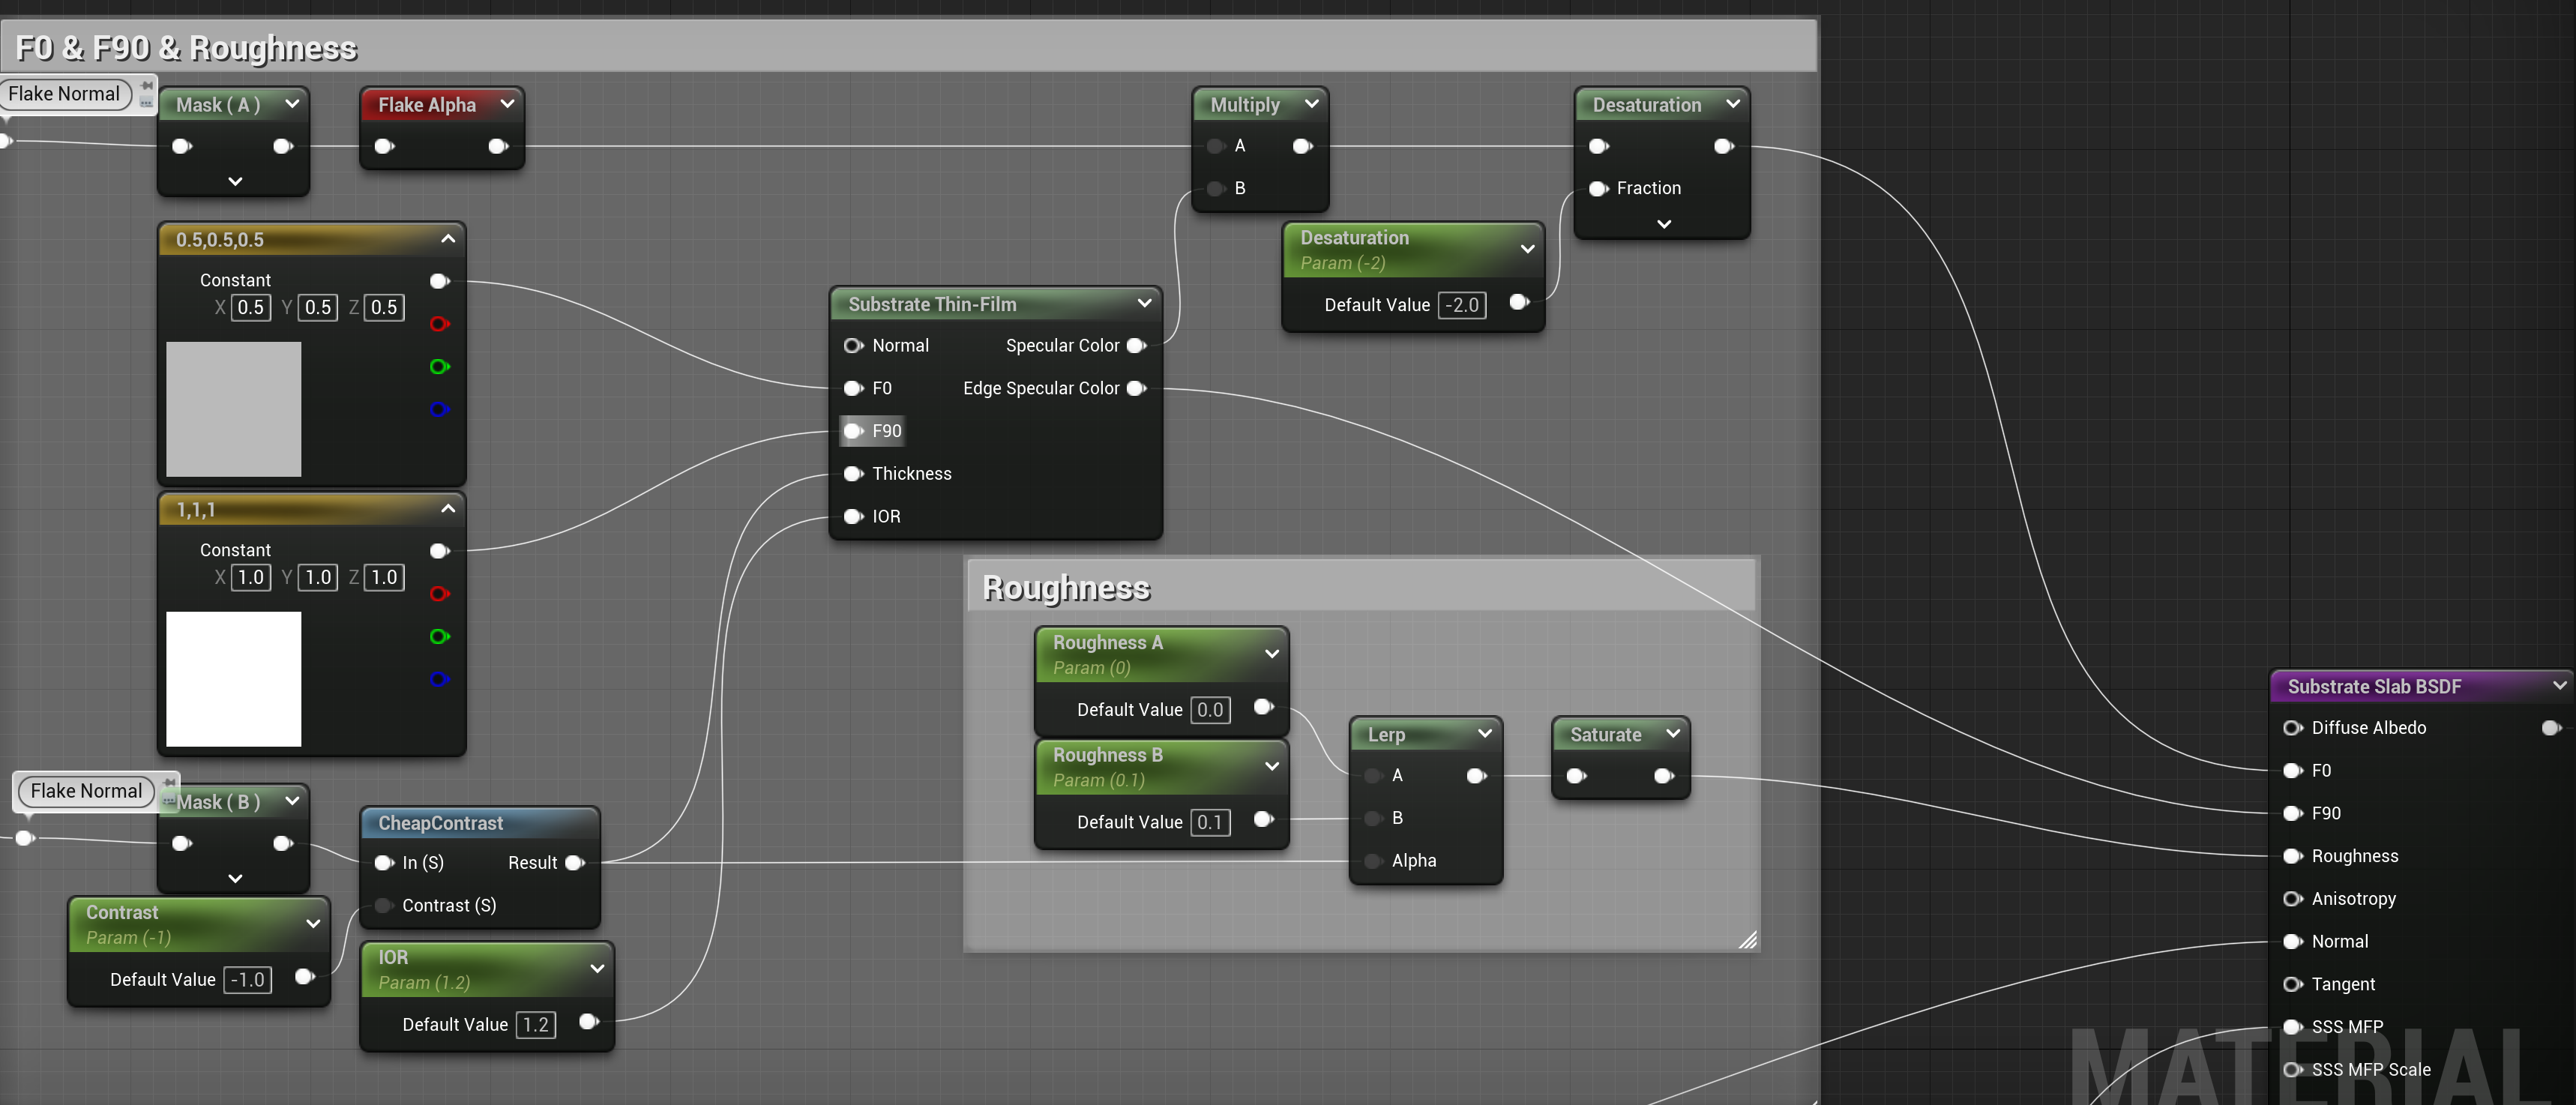
Task: Select the top Flake Normal reroute label
Action: [65, 94]
